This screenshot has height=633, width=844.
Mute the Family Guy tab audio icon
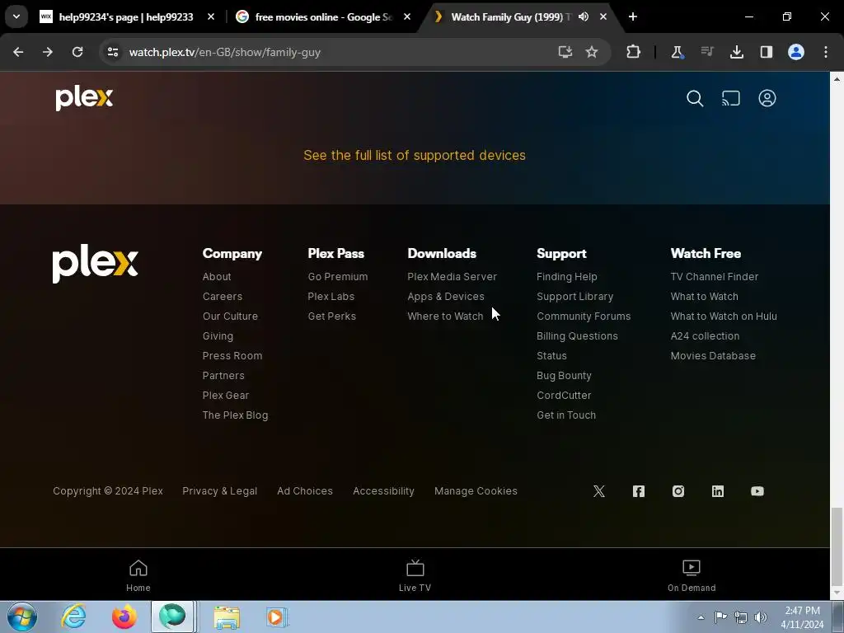(x=584, y=16)
